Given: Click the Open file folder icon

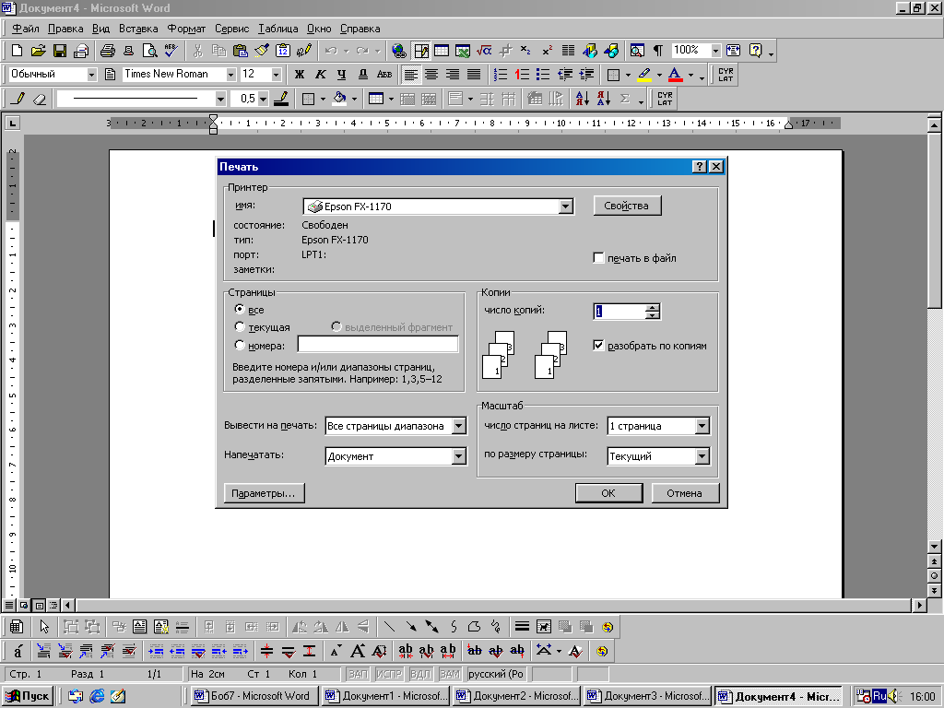Looking at the screenshot, I should point(38,51).
